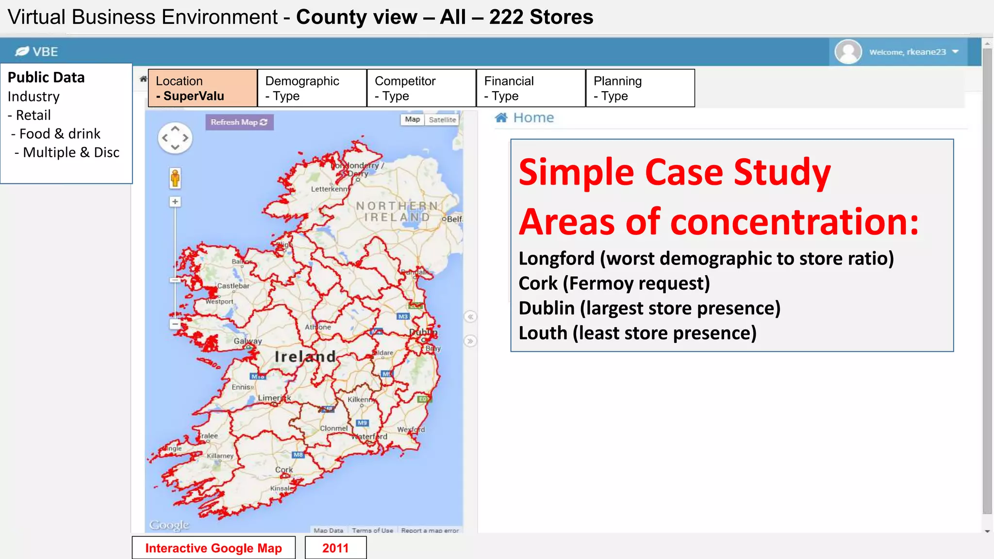Click the scrollbar down arrow
Image resolution: width=994 pixels, height=559 pixels.
pyautogui.click(x=987, y=531)
